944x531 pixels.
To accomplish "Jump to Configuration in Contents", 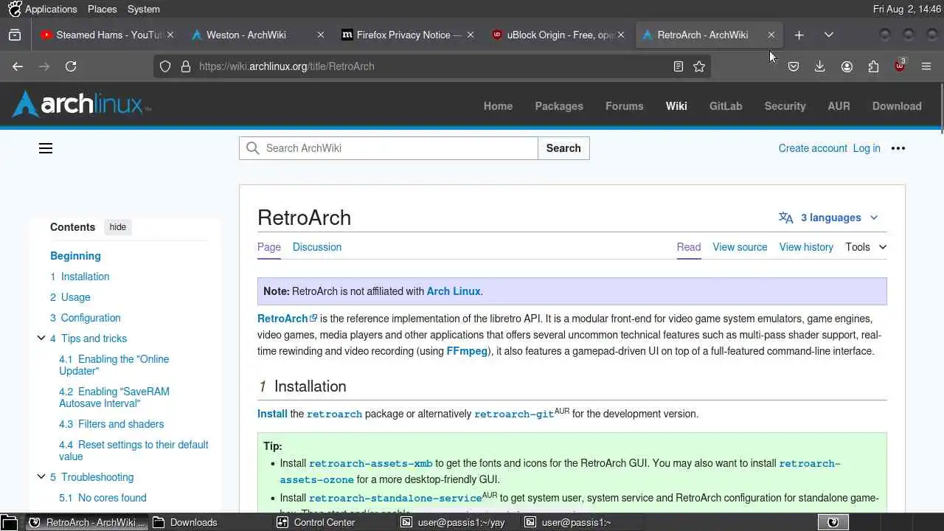I will [85, 318].
